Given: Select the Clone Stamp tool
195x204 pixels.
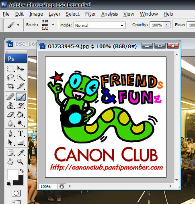Looking at the screenshot, I should pos(10,105).
